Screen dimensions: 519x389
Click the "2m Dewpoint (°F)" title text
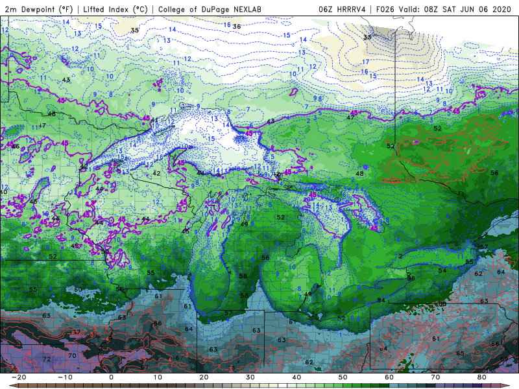pos(38,9)
